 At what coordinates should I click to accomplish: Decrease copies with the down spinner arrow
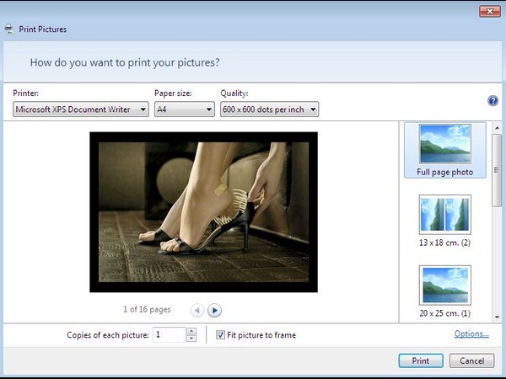pos(191,339)
